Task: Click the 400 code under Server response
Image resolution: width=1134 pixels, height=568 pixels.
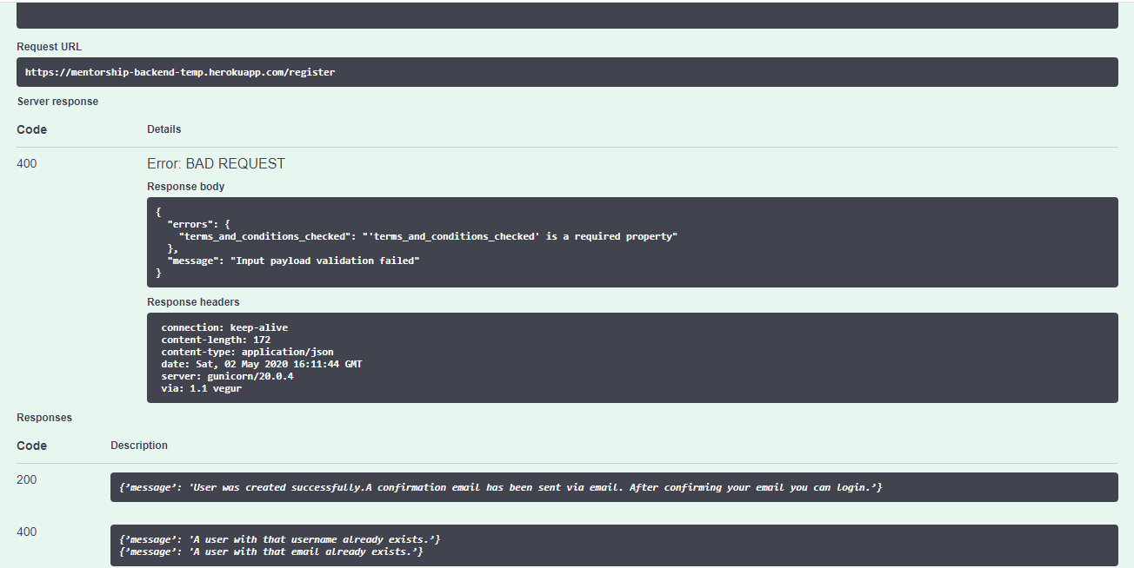Action: 26,163
